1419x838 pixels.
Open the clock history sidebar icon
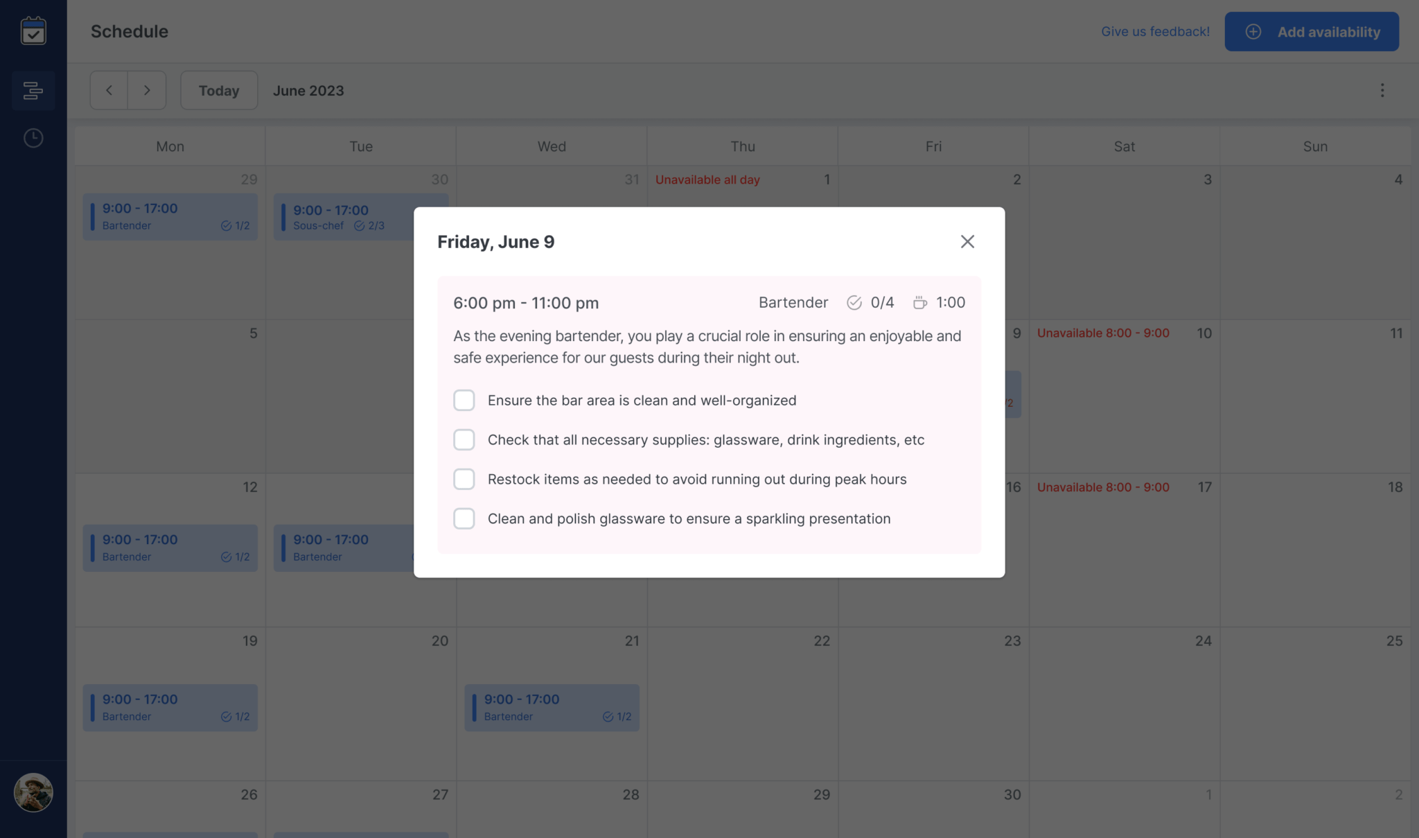[33, 137]
